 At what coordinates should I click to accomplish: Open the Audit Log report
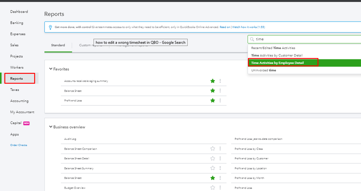70,139
